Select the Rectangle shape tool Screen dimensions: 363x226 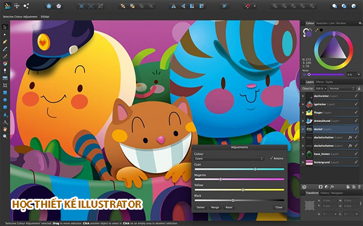coord(5,93)
